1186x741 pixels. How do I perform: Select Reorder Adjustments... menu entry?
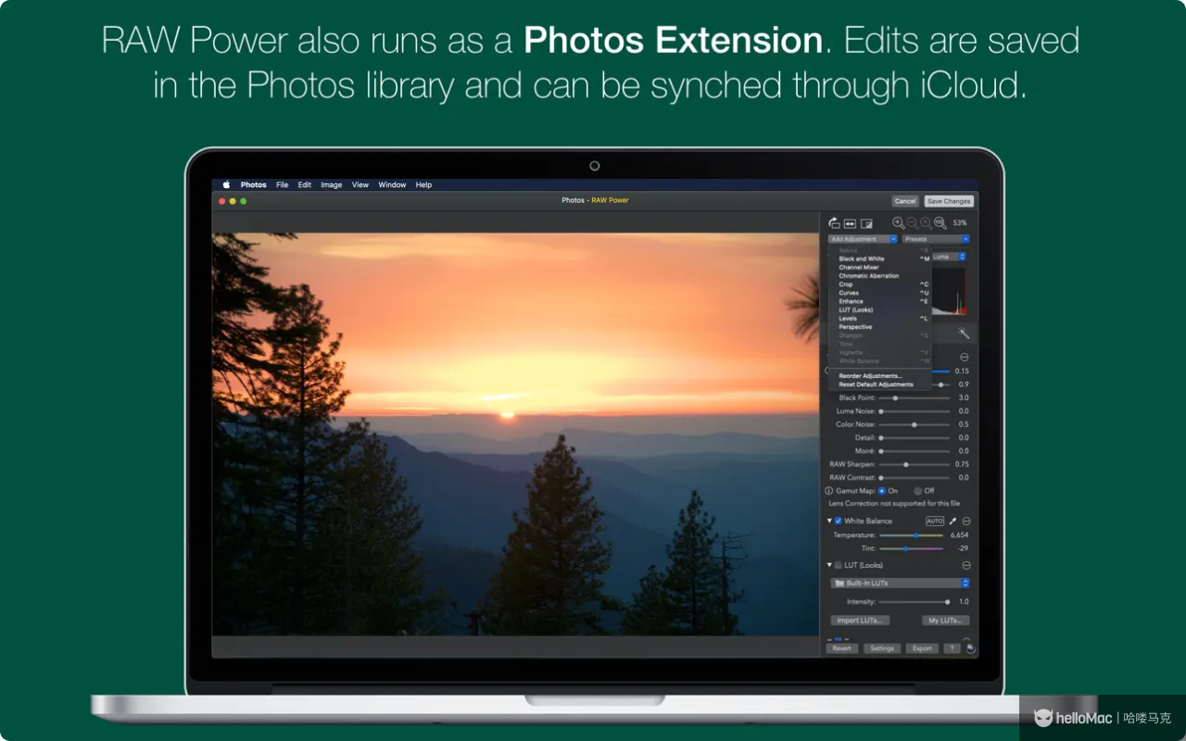pyautogui.click(x=880, y=376)
